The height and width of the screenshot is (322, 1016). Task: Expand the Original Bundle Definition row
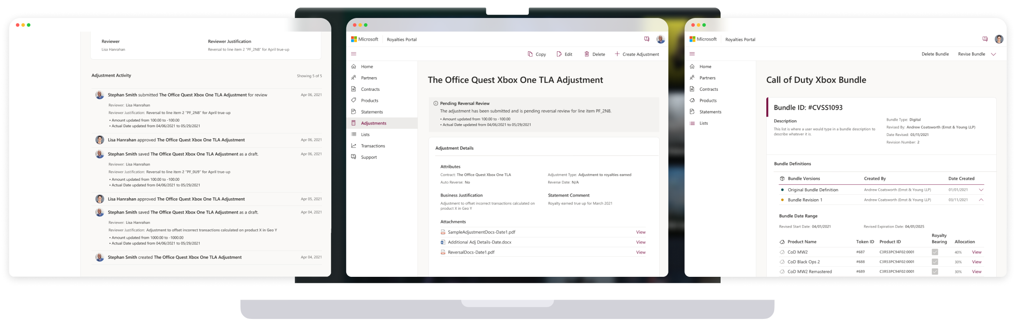point(981,190)
